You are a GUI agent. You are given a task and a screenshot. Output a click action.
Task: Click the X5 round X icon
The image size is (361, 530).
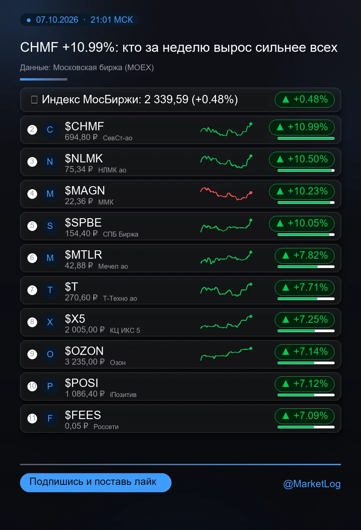click(x=50, y=322)
